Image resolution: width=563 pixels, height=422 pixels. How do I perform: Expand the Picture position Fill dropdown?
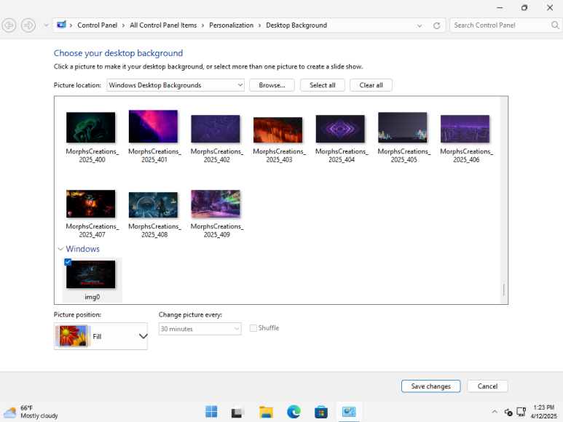(101, 336)
